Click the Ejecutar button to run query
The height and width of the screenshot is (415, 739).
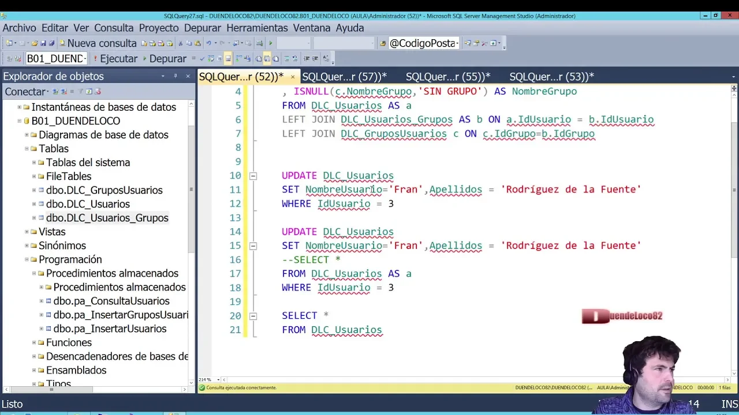tap(115, 59)
